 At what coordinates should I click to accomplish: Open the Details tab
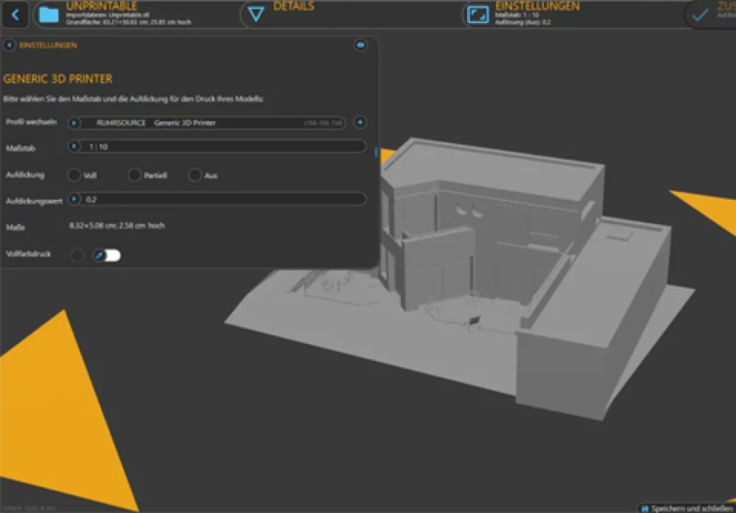pos(294,6)
